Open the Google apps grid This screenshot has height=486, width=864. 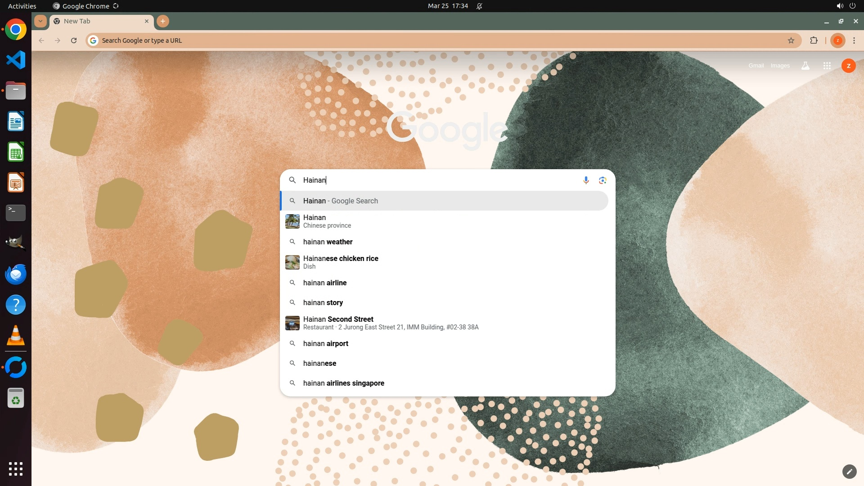[827, 66]
